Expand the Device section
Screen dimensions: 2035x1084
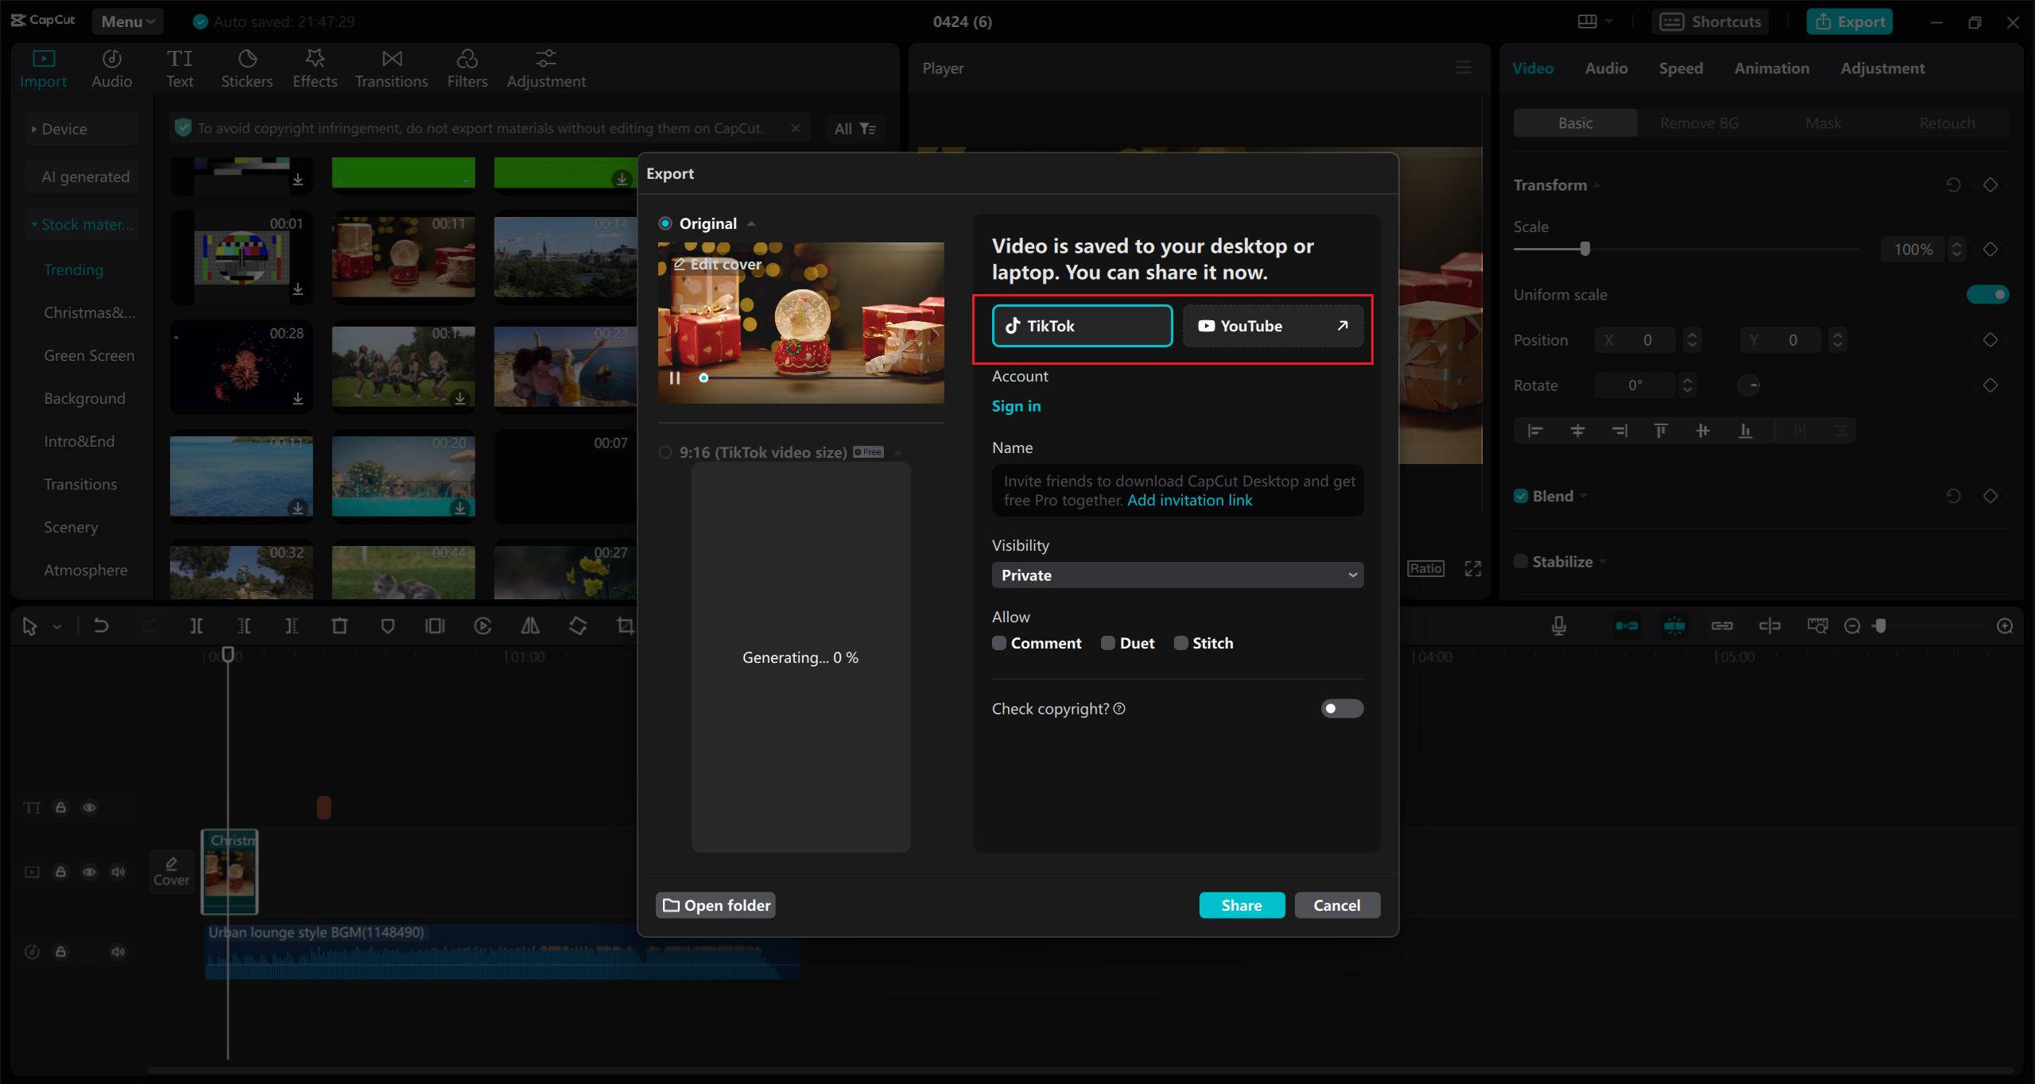[82, 129]
